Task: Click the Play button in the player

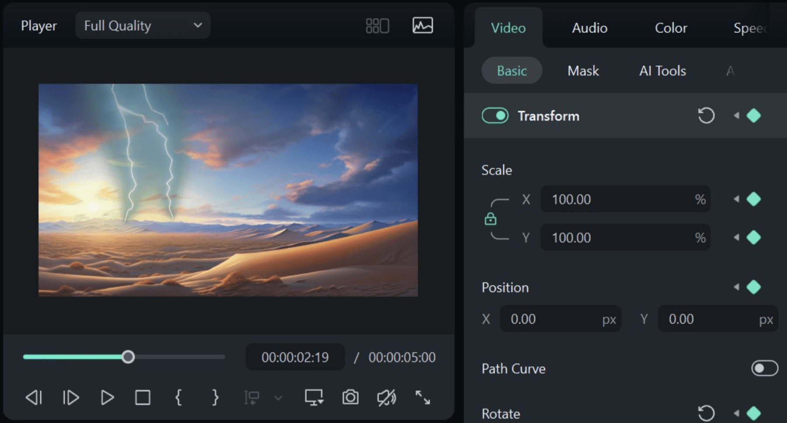Action: click(107, 398)
